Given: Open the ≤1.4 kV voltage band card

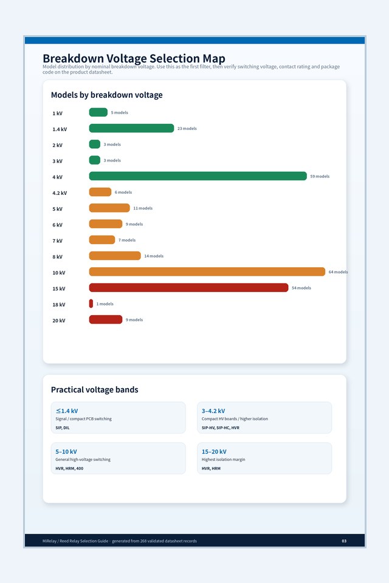Looking at the screenshot, I should [x=118, y=417].
